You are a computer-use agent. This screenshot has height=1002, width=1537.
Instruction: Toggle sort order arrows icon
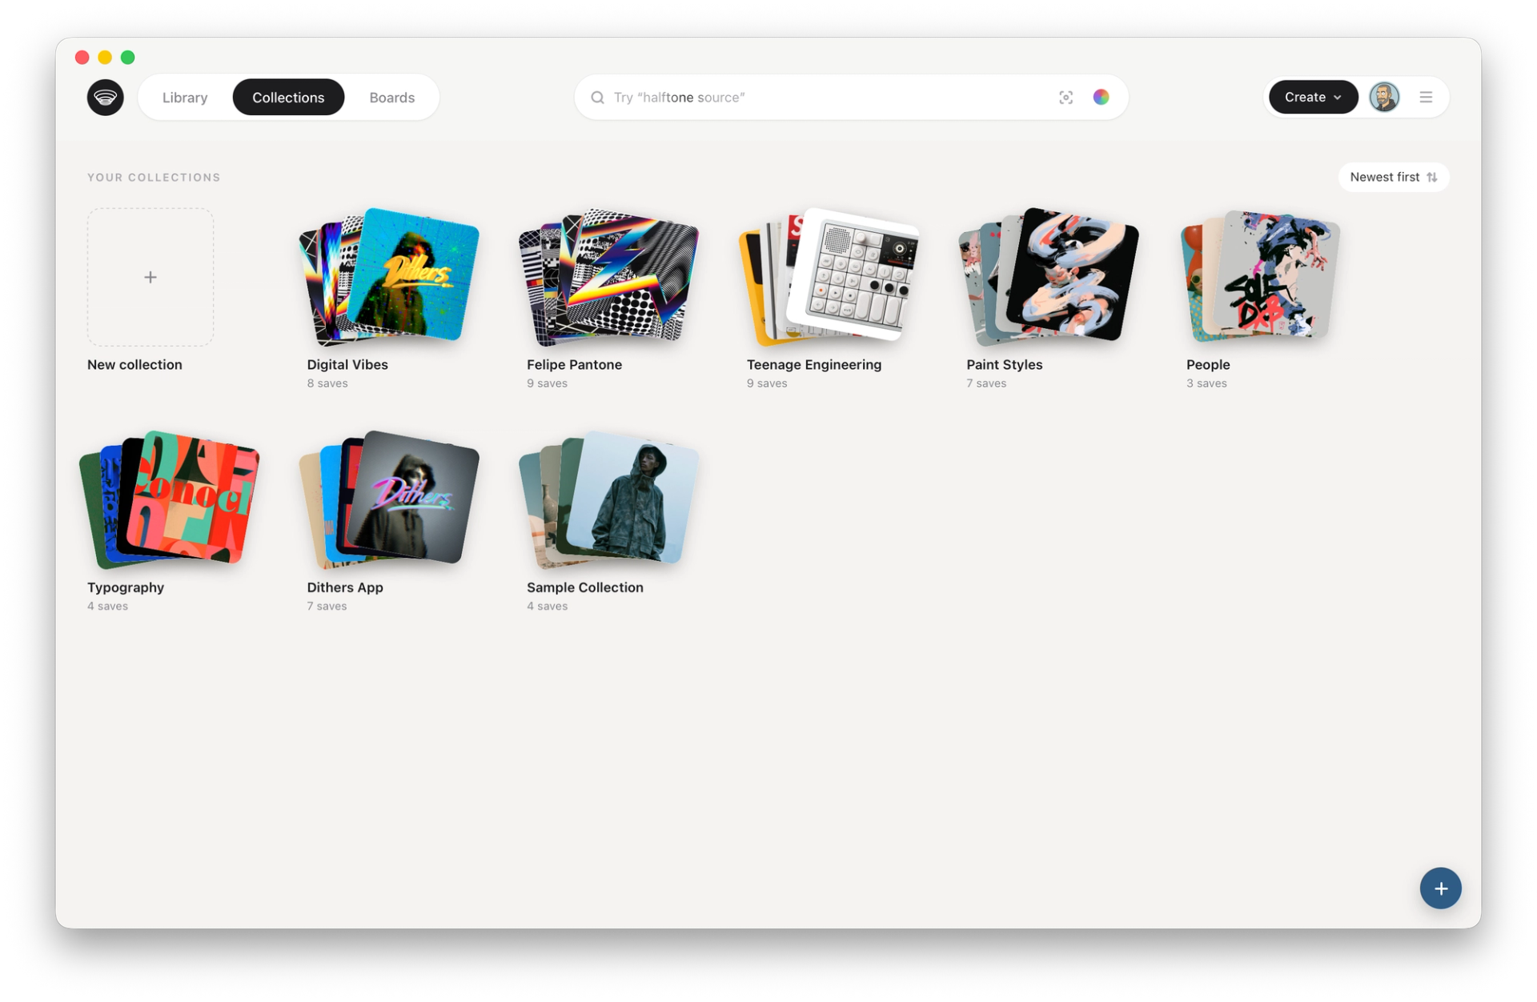(1431, 177)
